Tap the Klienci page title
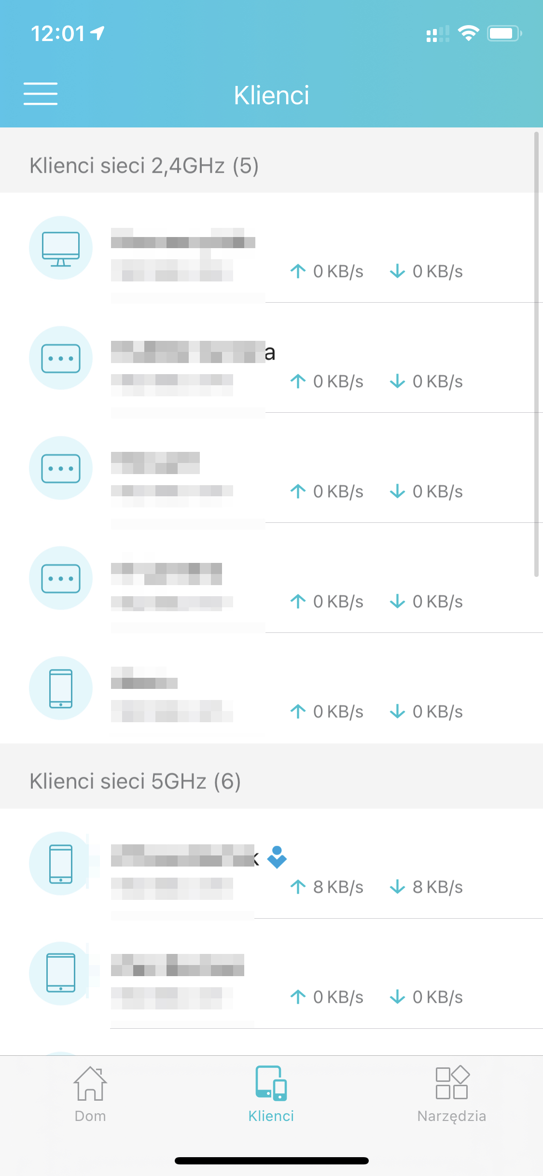 271,95
